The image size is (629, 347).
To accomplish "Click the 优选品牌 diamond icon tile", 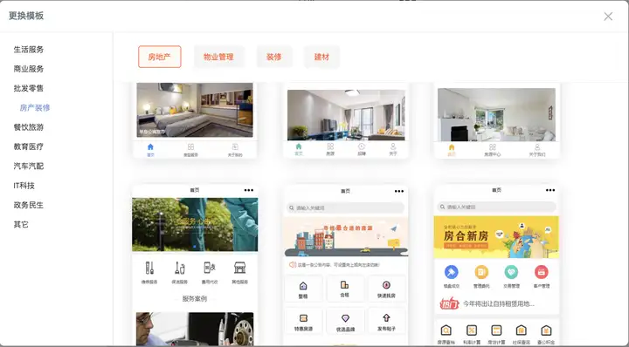I will [345, 322].
